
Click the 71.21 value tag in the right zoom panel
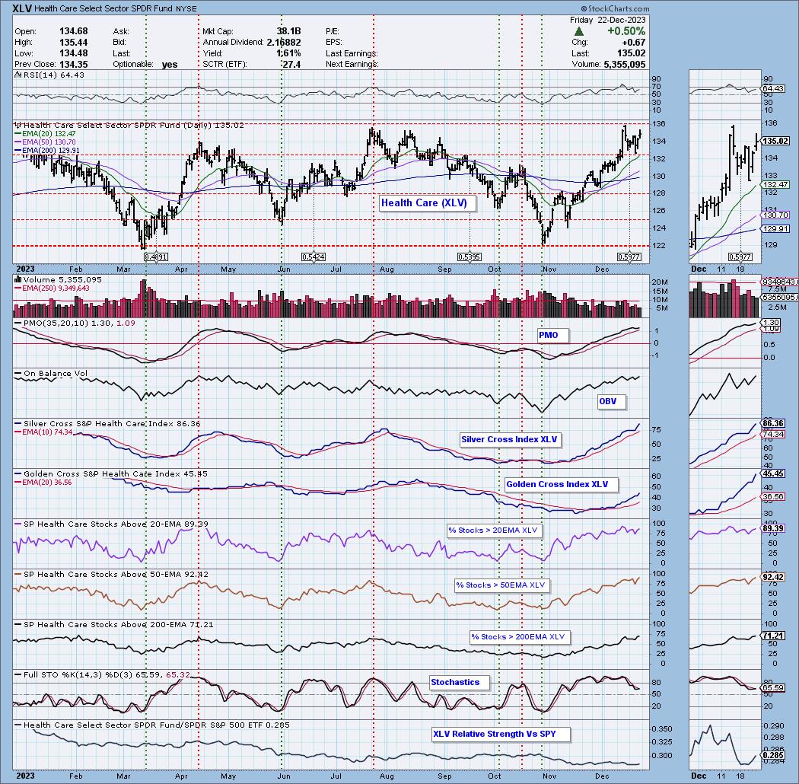click(772, 636)
